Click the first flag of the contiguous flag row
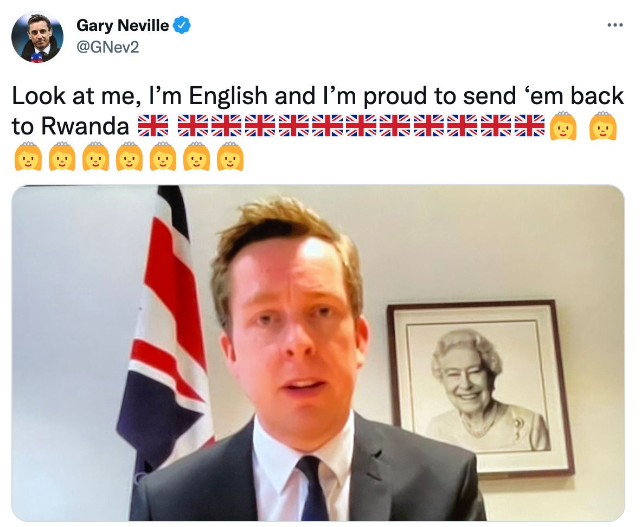641x527 pixels. click(x=193, y=126)
